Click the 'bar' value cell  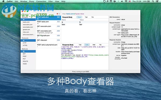point(81,25)
